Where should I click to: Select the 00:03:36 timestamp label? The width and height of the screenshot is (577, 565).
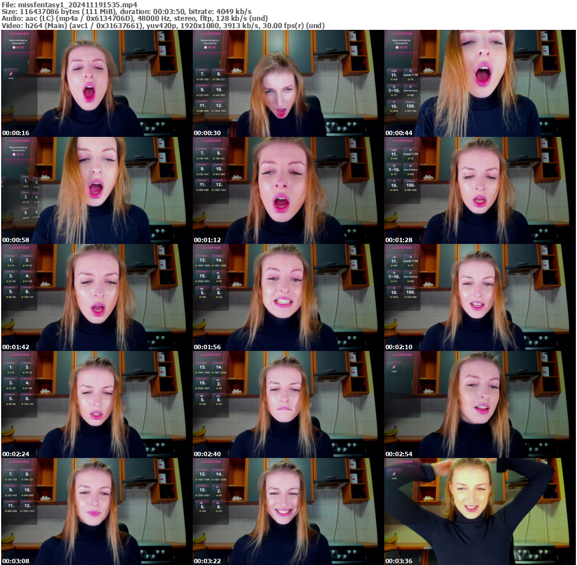click(x=397, y=560)
